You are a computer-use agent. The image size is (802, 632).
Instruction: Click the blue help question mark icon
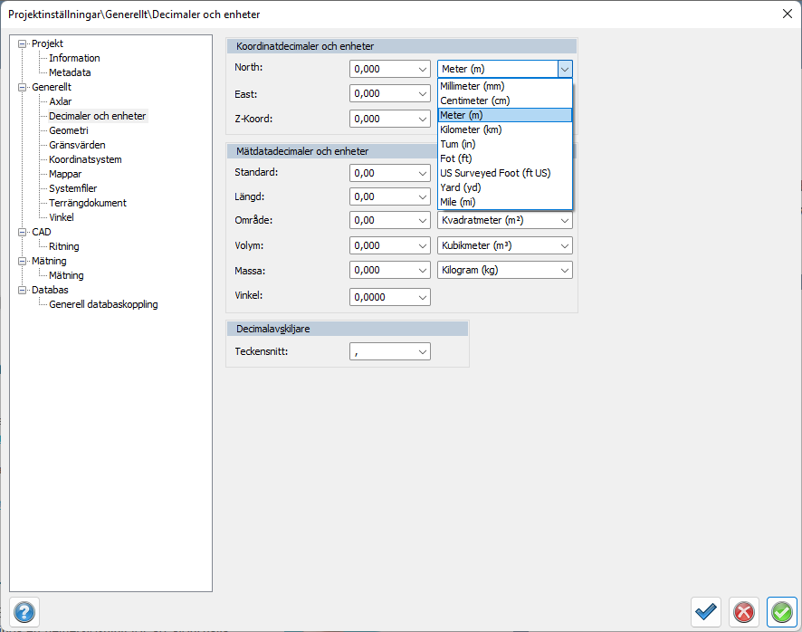[24, 612]
